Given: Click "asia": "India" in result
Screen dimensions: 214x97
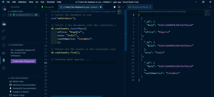Looking at the screenshot, I should coord(154,52).
